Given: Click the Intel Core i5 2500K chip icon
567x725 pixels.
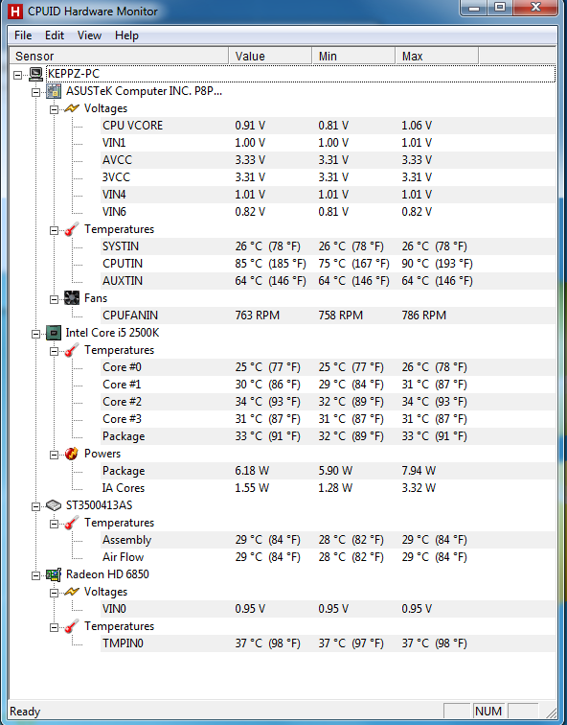Looking at the screenshot, I should [54, 333].
